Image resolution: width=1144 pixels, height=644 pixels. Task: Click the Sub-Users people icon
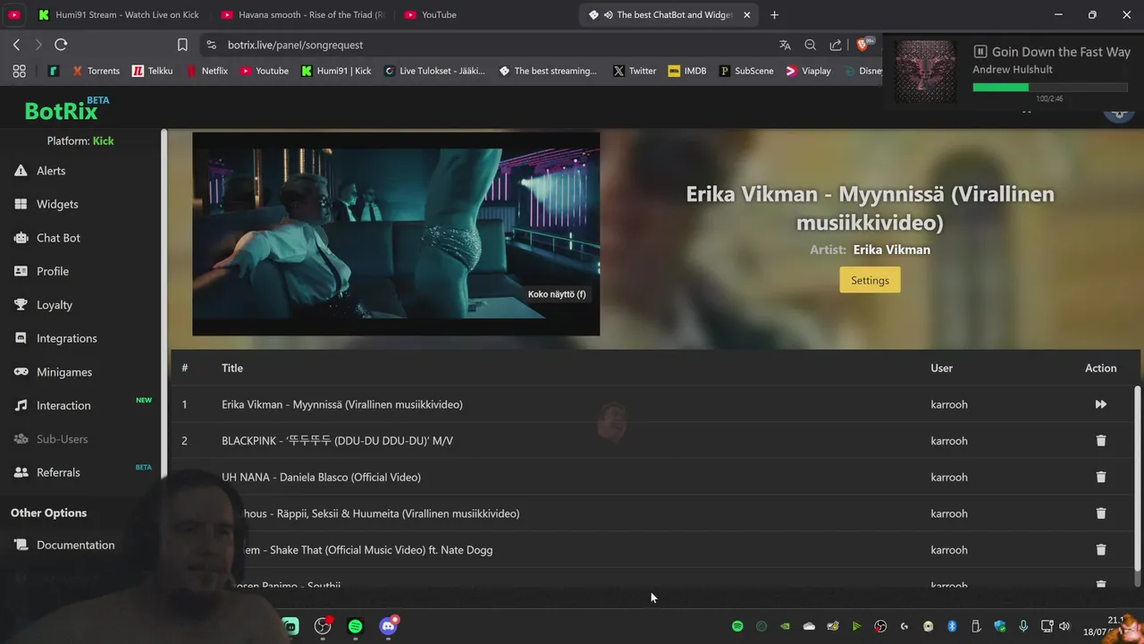(x=21, y=439)
